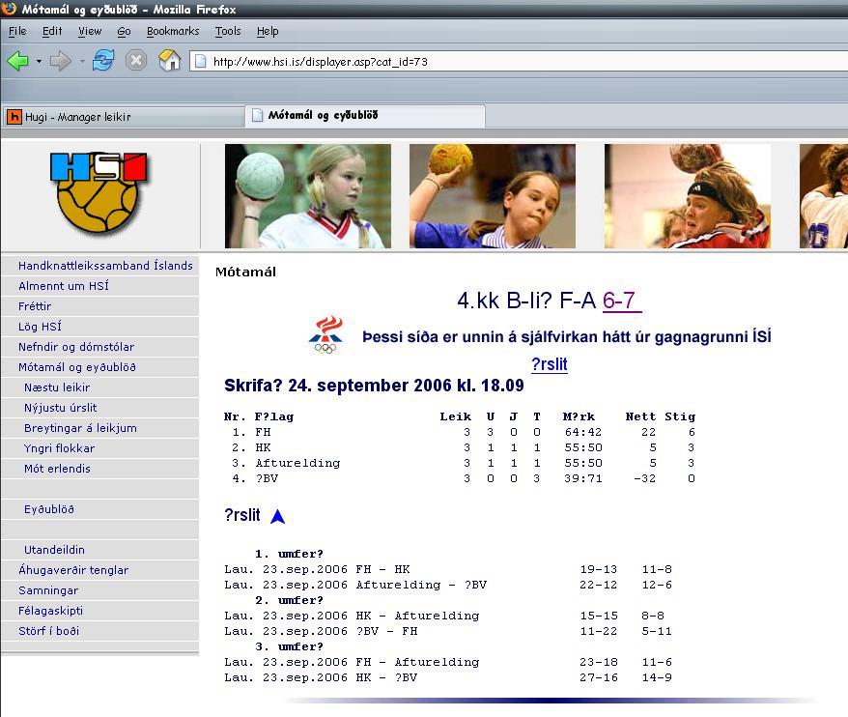Open Nýjustu úrslit submenu link
Screen dimensions: 848x717
pos(61,408)
